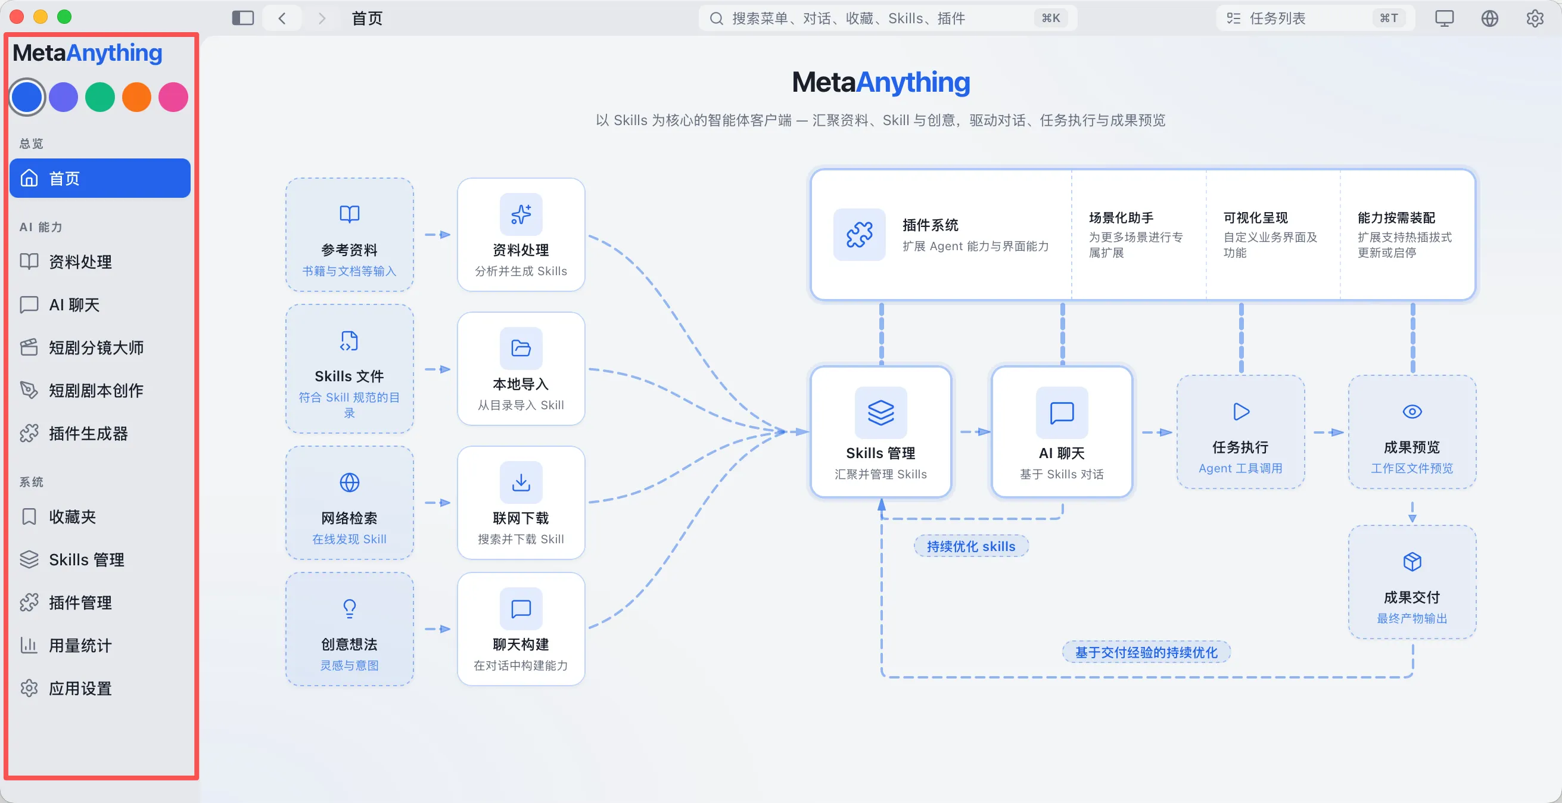The height and width of the screenshot is (803, 1562).
Task: Click the large MetaAnything heading on the page
Action: click(880, 82)
